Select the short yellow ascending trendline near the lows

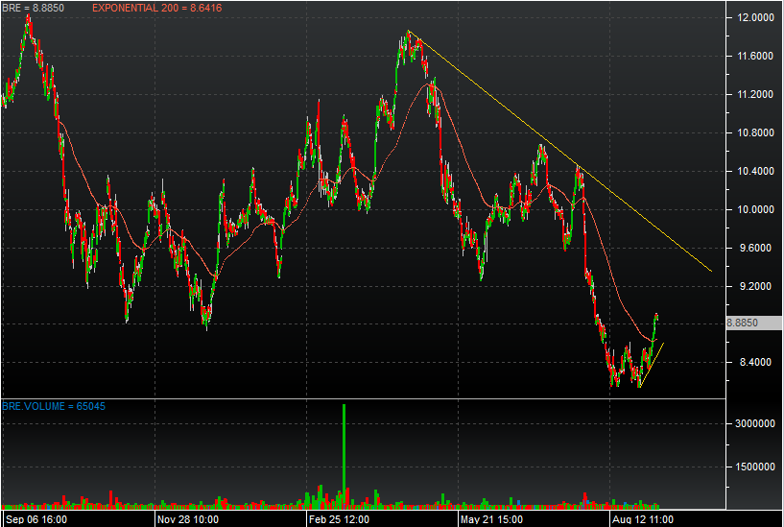(x=652, y=365)
